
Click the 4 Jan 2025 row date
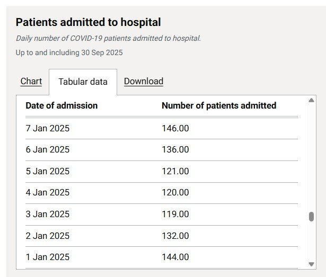pos(48,192)
